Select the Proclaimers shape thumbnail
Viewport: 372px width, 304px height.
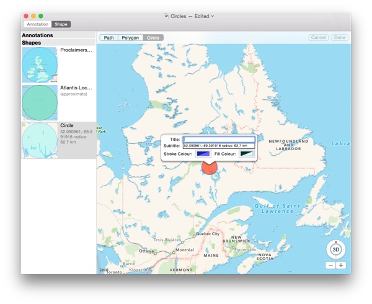38,65
